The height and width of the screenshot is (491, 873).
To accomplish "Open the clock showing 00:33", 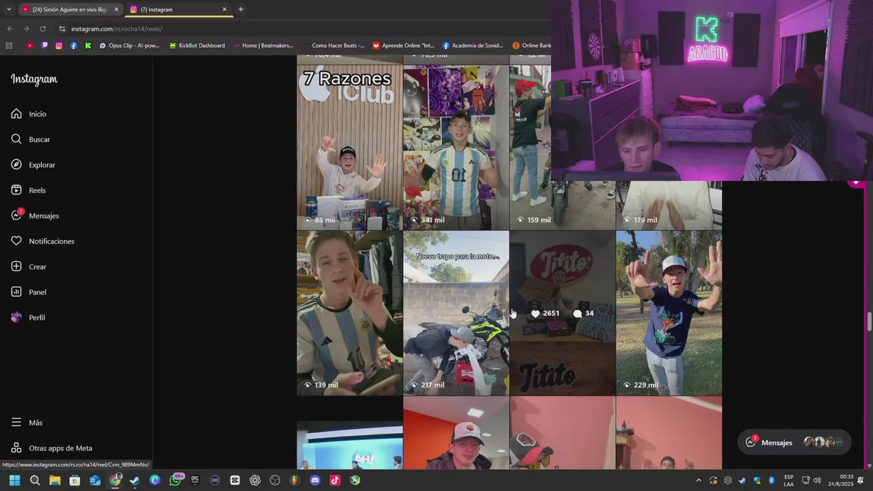I will [x=841, y=480].
